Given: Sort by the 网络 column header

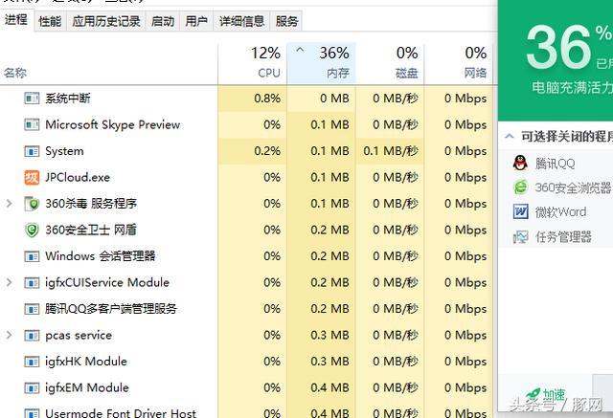Looking at the screenshot, I should point(459,62).
